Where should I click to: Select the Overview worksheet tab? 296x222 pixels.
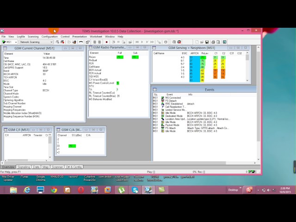(x=8, y=167)
